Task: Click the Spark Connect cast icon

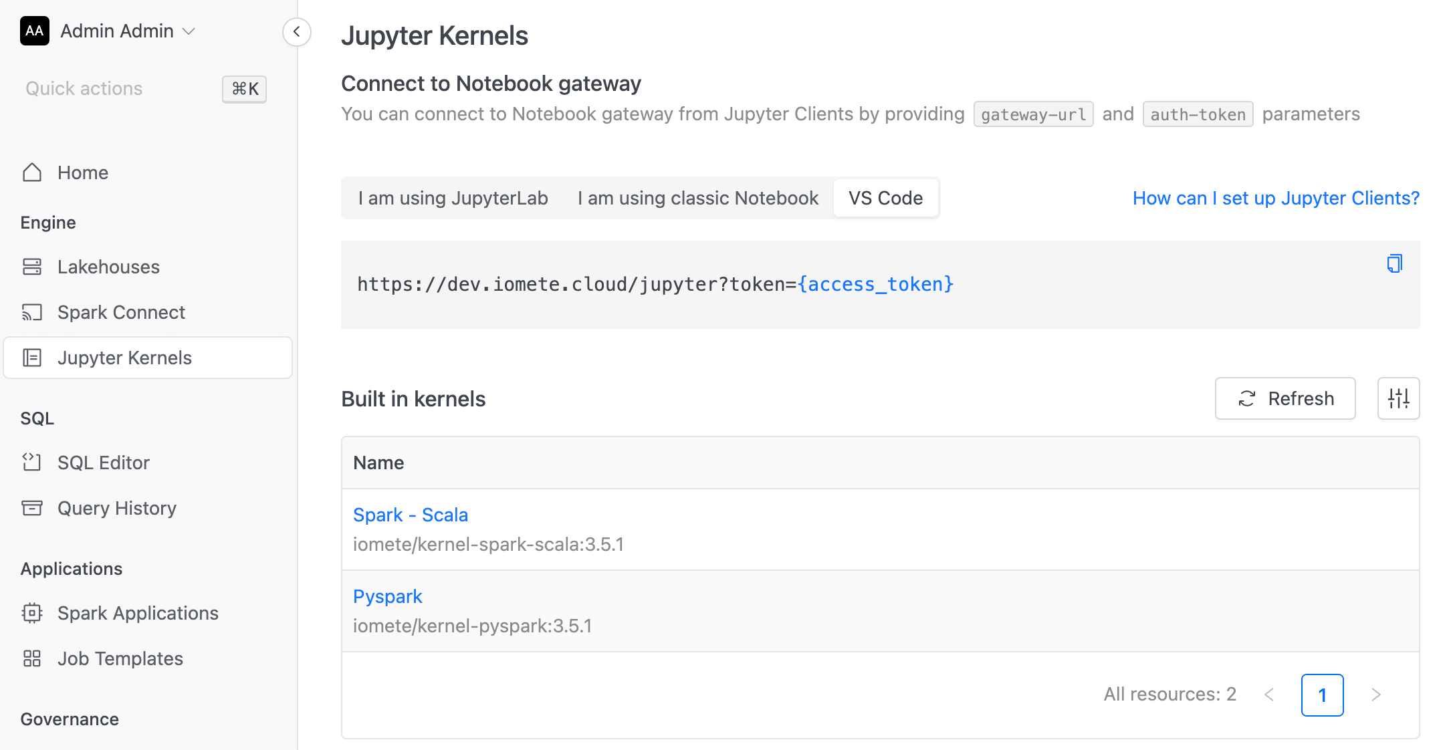Action: pyautogui.click(x=32, y=312)
